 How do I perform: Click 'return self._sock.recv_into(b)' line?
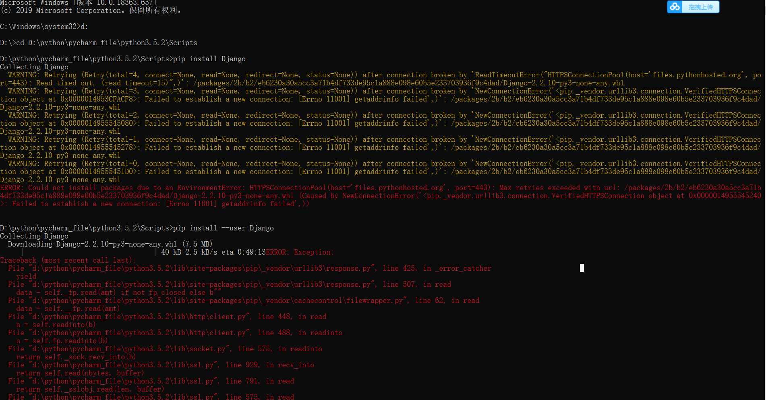pos(76,357)
